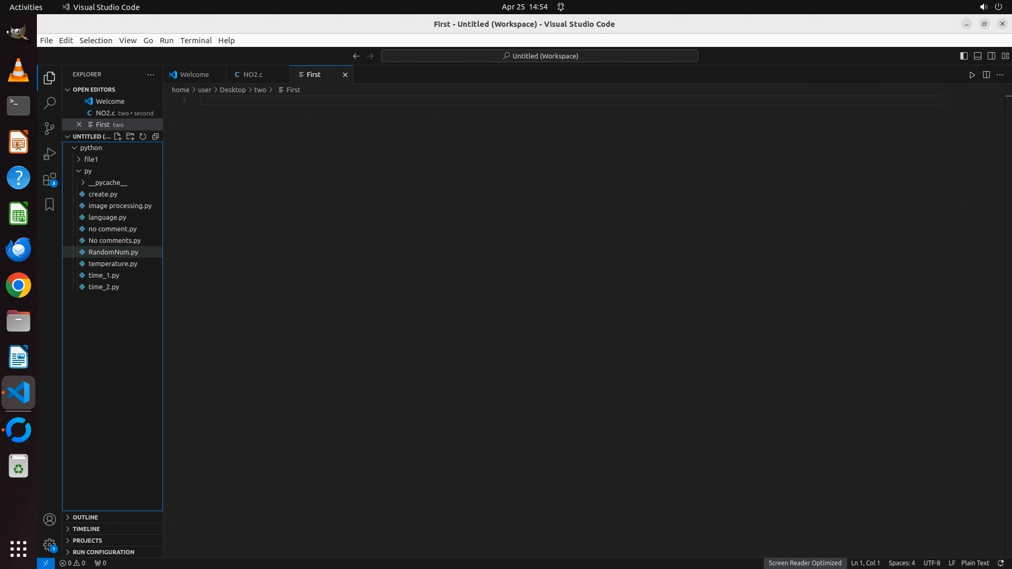1012x569 pixels.
Task: Open temperature.py in the file tree
Action: [113, 263]
